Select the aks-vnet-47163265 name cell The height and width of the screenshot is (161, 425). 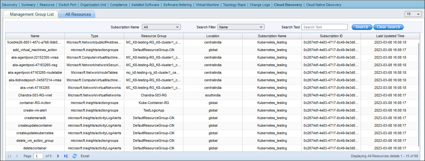pyautogui.click(x=35, y=88)
